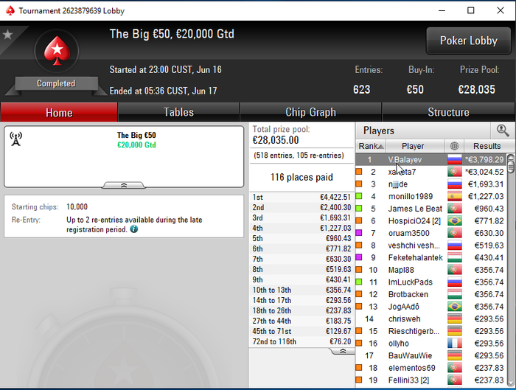
Task: Open the Chip Graph tab
Action: point(310,112)
